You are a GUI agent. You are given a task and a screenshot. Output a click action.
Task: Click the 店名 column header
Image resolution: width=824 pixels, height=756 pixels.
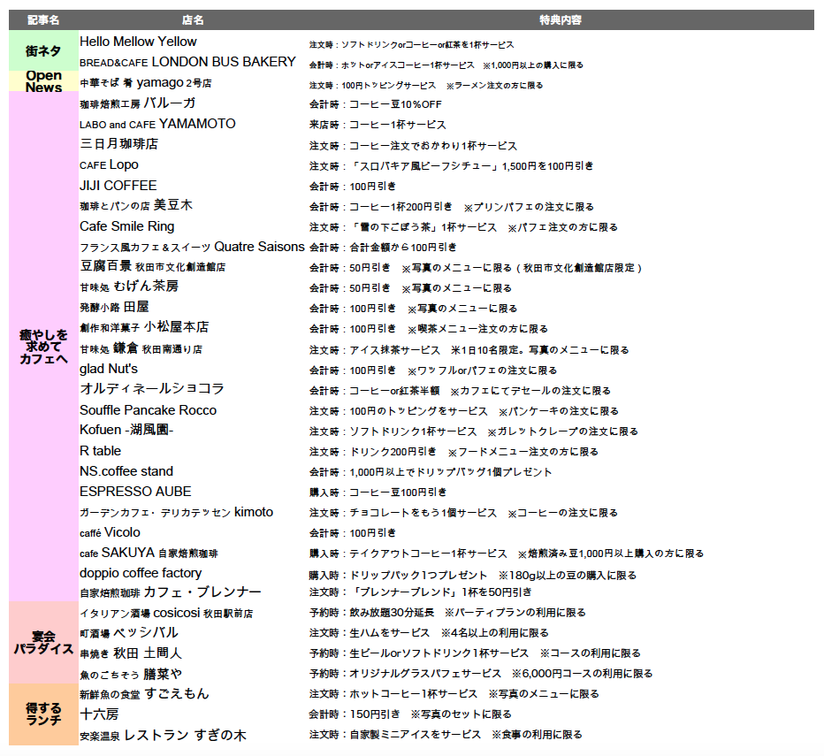pyautogui.click(x=193, y=20)
